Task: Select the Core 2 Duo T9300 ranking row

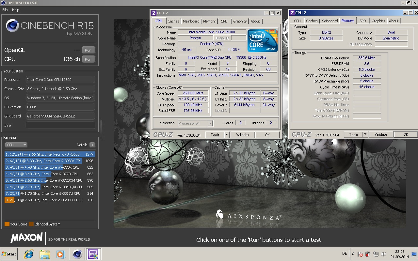Action: pyautogui.click(x=50, y=200)
